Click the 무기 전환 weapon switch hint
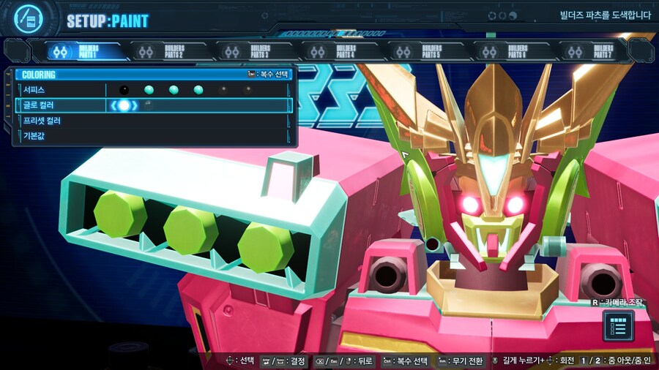The image size is (659, 370). tap(468, 361)
